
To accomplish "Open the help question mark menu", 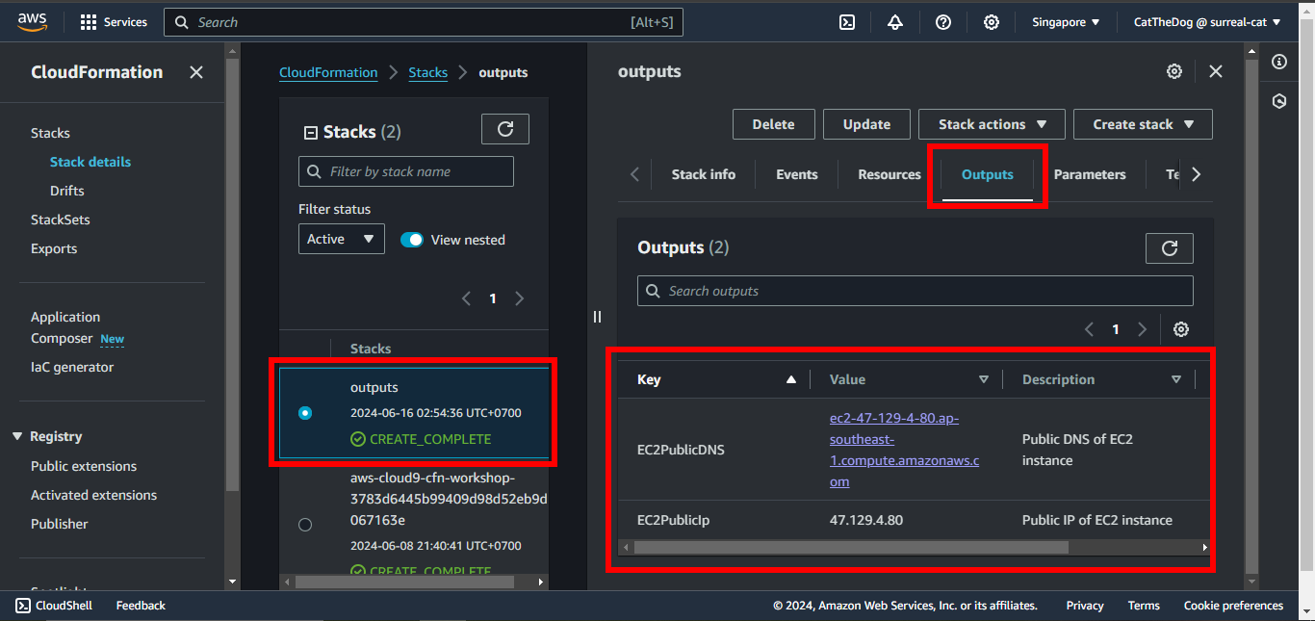I will pos(943,22).
